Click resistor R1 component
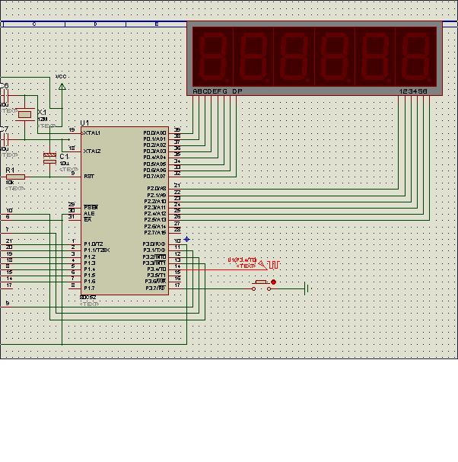 tap(15, 177)
